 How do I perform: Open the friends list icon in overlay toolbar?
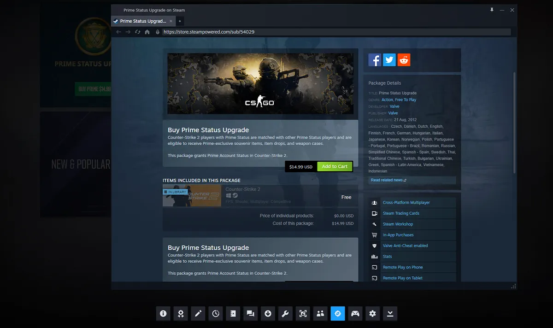pyautogui.click(x=320, y=314)
